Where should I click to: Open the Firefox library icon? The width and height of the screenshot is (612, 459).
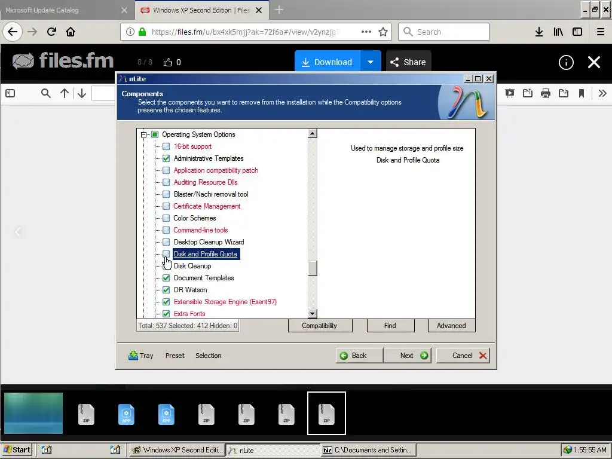558,32
